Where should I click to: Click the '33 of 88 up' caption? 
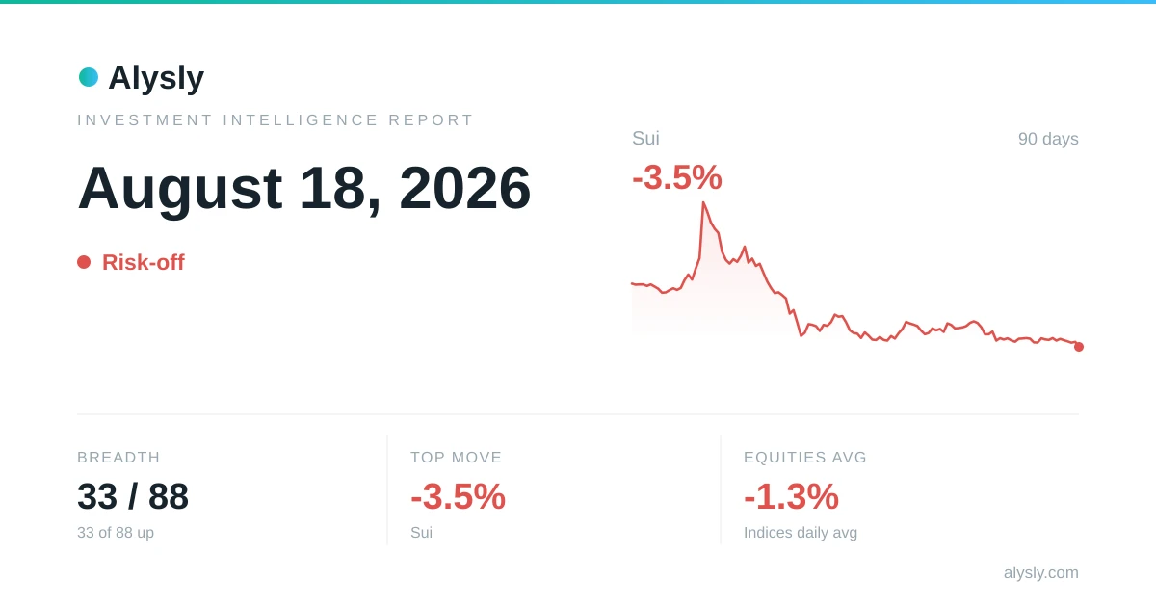click(116, 533)
